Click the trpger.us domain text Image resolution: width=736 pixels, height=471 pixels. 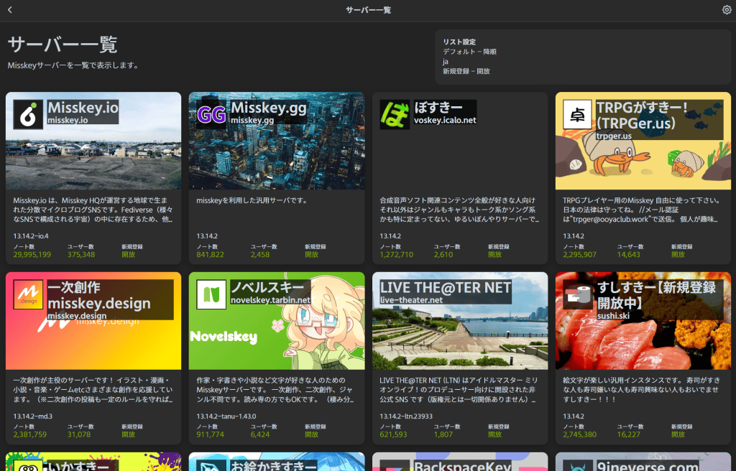(614, 136)
